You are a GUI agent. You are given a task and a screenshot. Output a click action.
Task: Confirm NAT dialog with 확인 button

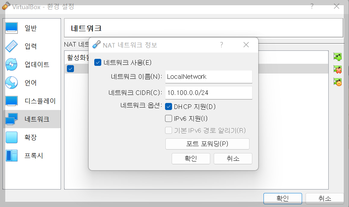[x=191, y=158]
